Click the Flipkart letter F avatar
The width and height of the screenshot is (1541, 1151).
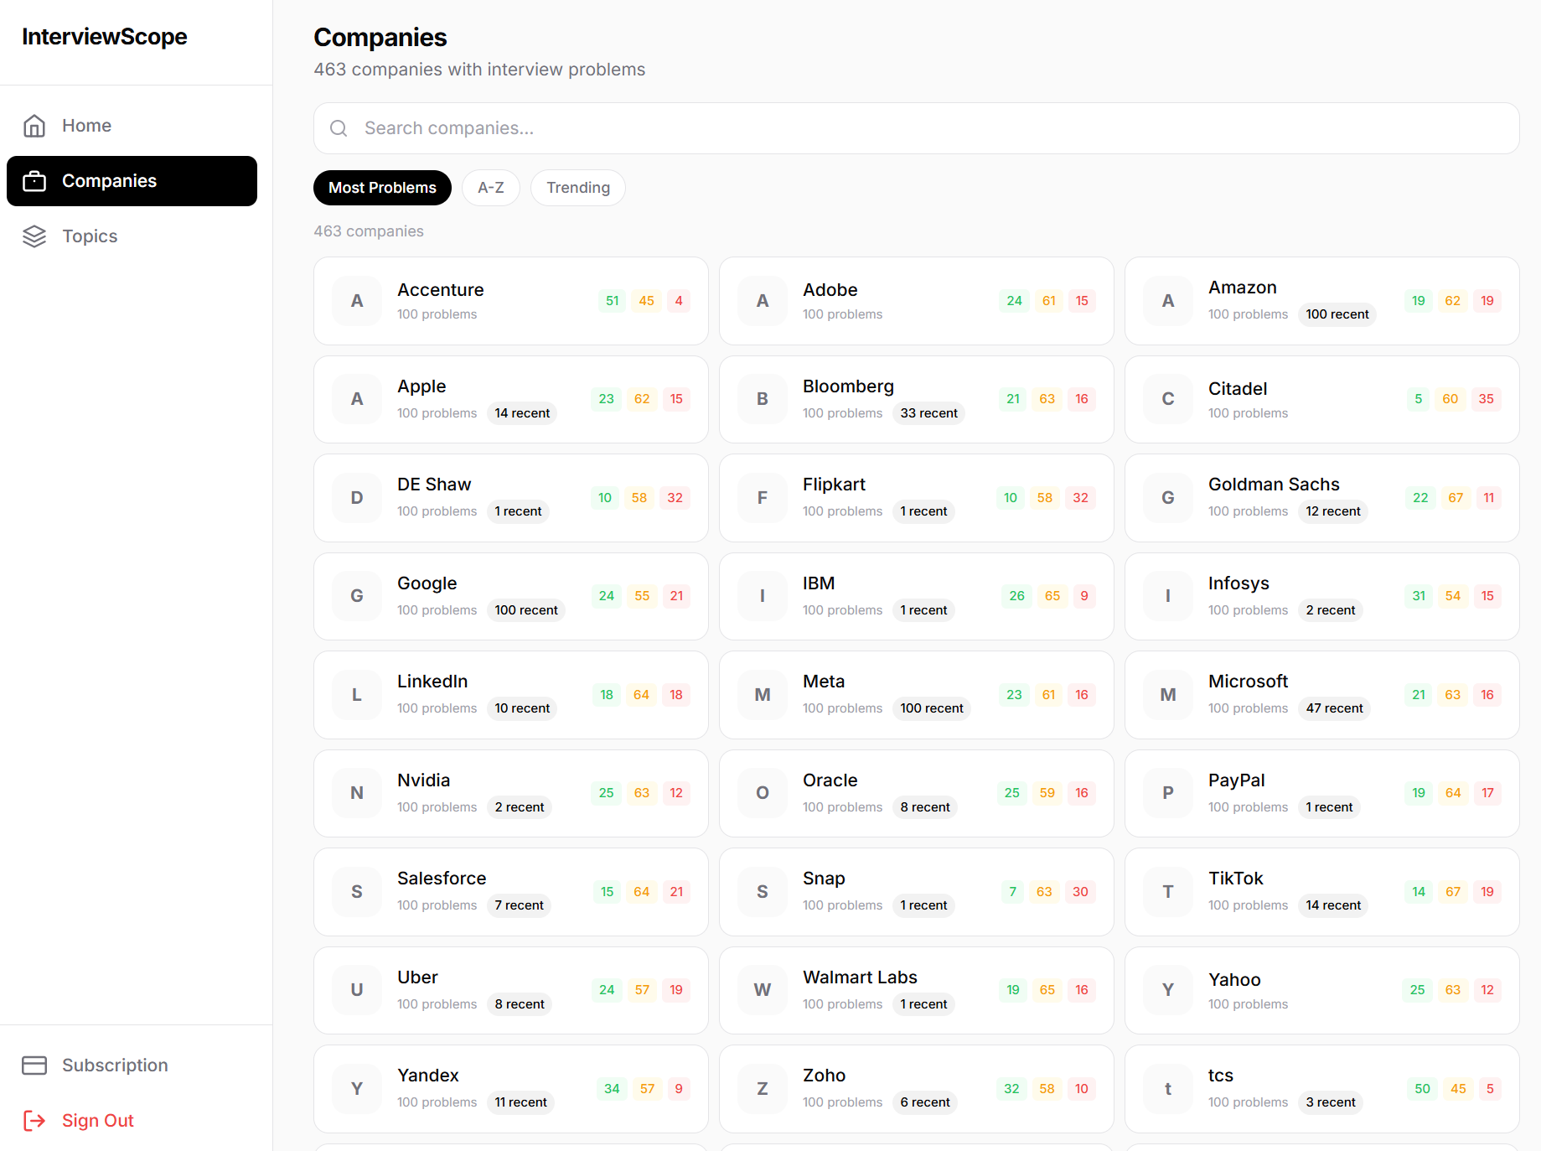(x=763, y=498)
